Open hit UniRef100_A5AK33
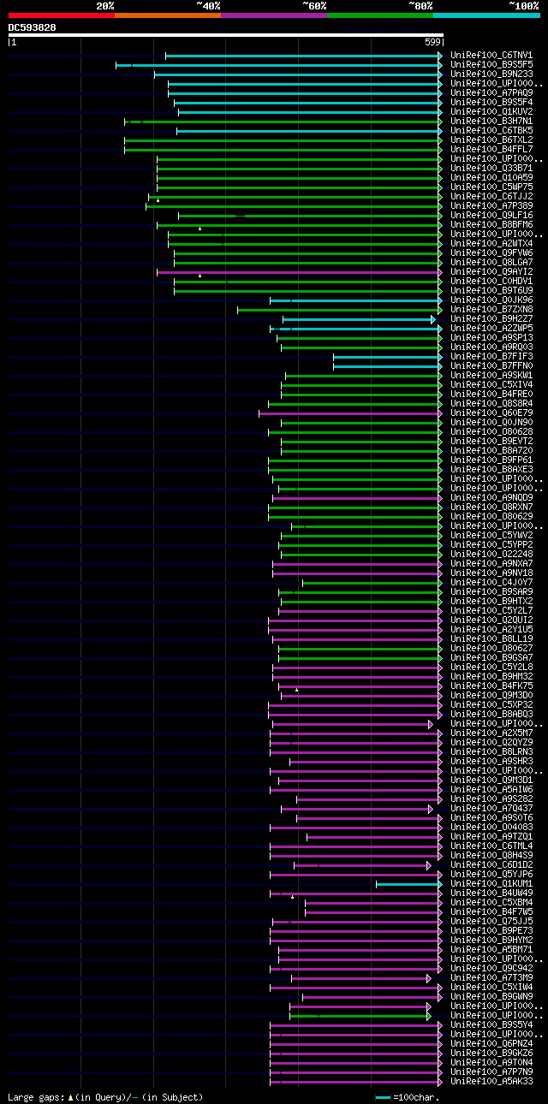This screenshot has width=548, height=1104. pyautogui.click(x=491, y=1082)
